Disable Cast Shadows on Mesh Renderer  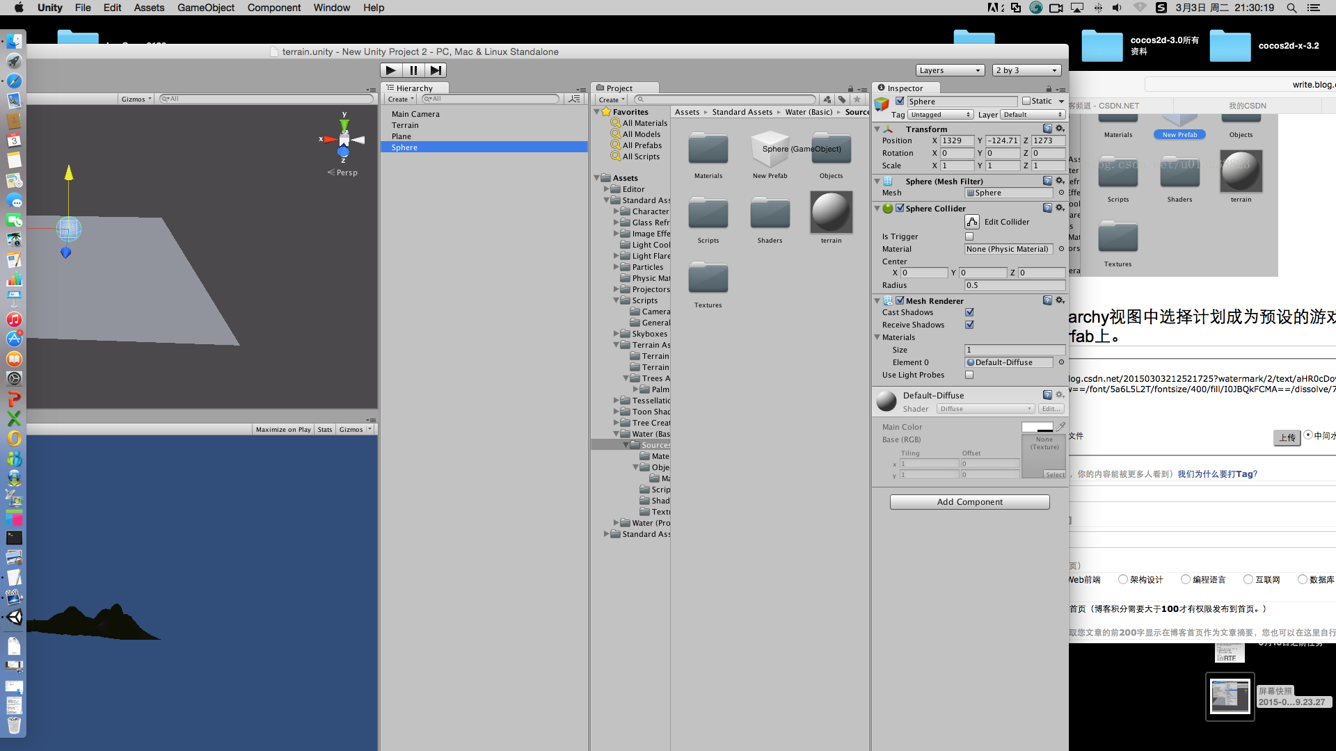tap(969, 312)
